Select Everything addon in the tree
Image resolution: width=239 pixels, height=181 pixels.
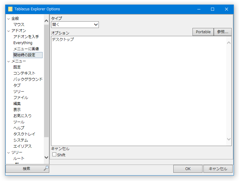23,43
